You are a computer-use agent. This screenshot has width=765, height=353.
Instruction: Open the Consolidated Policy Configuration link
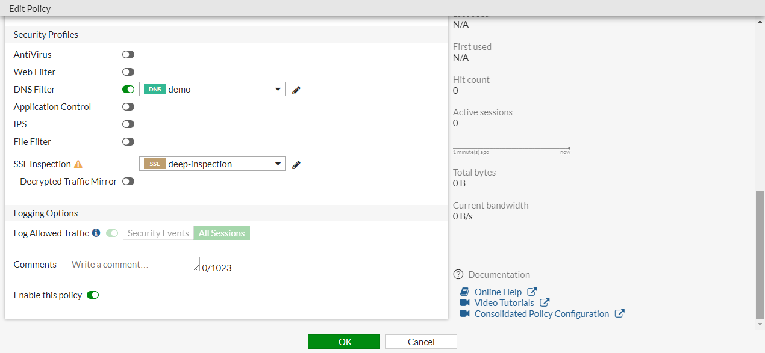(542, 313)
